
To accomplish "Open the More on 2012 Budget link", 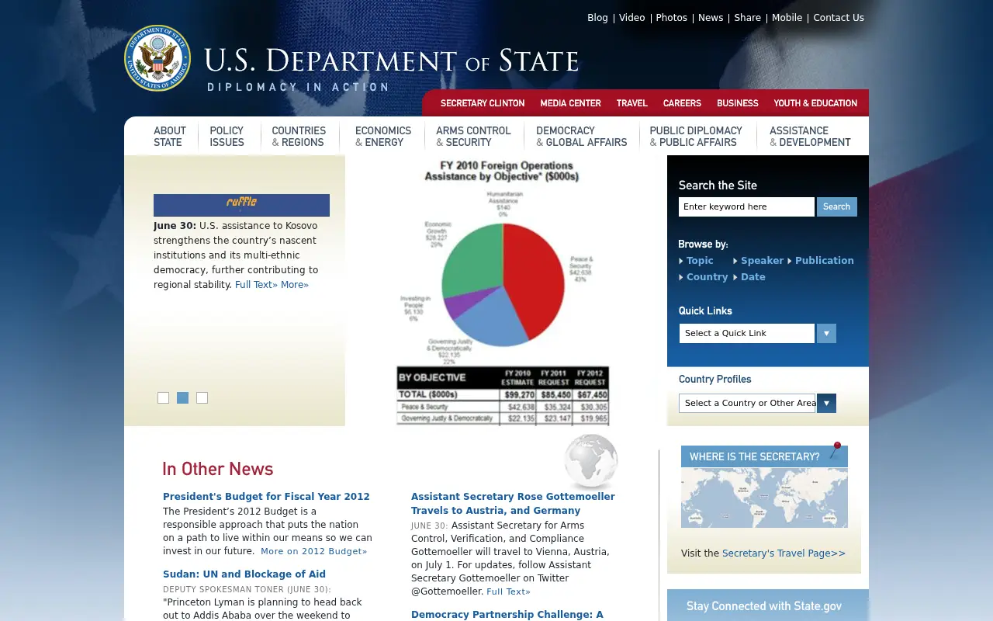I will coord(314,551).
